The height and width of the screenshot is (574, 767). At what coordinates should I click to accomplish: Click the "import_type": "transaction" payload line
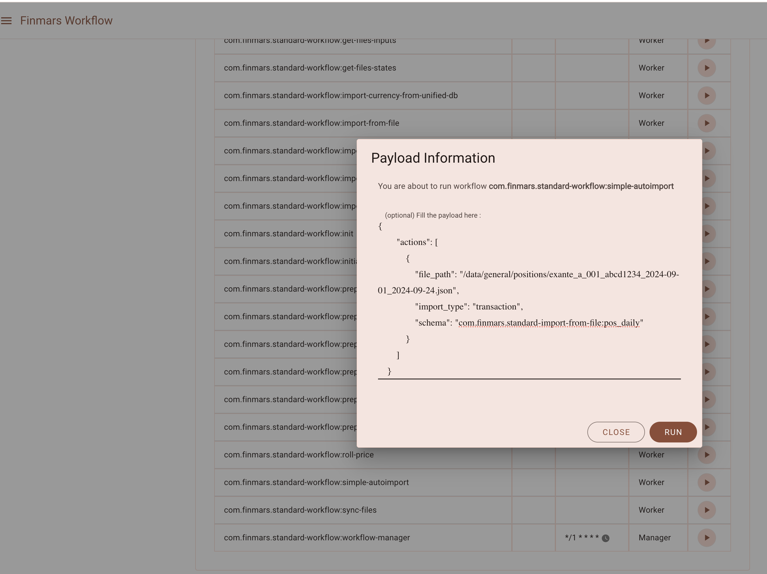pos(469,307)
